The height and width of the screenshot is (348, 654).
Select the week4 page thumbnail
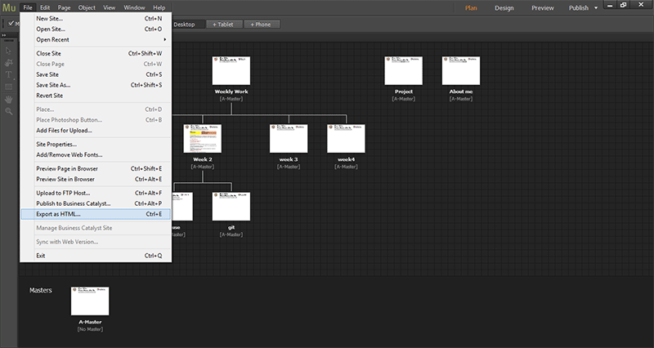[x=346, y=138]
